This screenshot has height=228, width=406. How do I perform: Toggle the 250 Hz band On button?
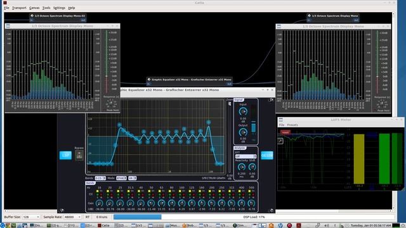(220, 191)
